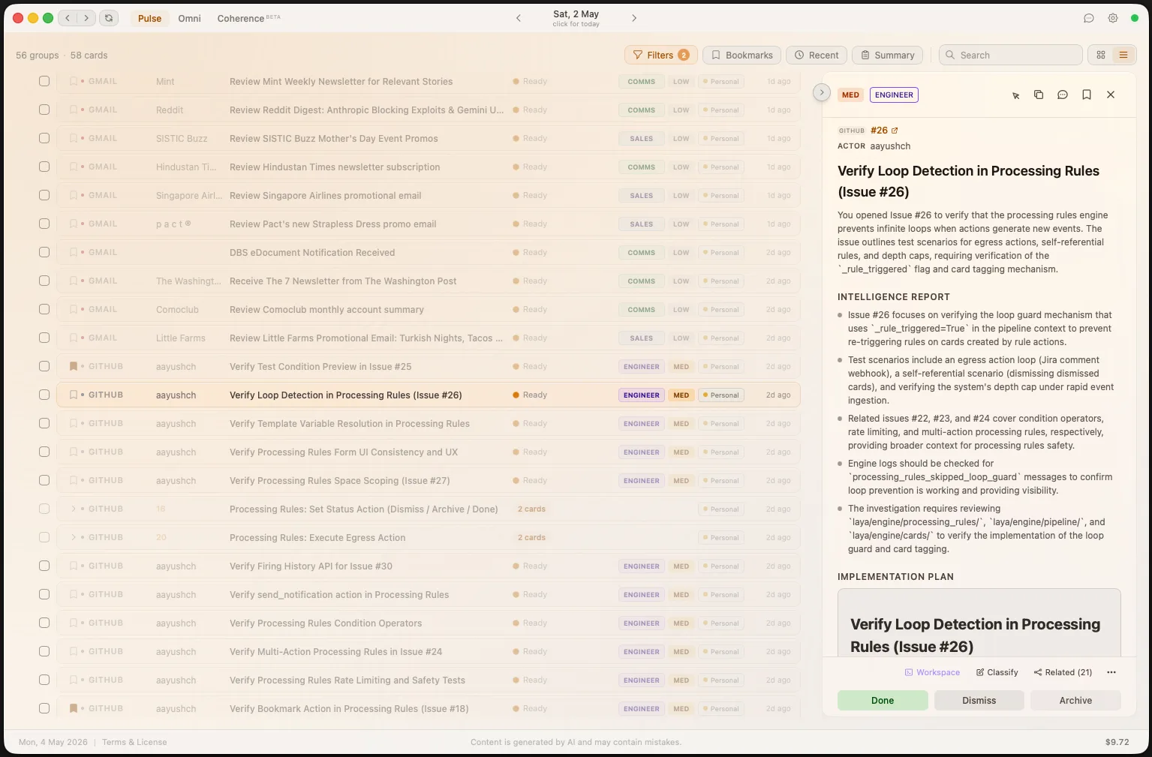Click the $9.72 cost in status bar
This screenshot has height=757, width=1152.
[x=1117, y=742]
